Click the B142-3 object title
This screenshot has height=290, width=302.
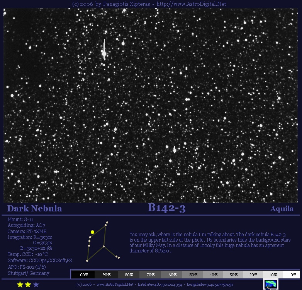pyautogui.click(x=166, y=208)
